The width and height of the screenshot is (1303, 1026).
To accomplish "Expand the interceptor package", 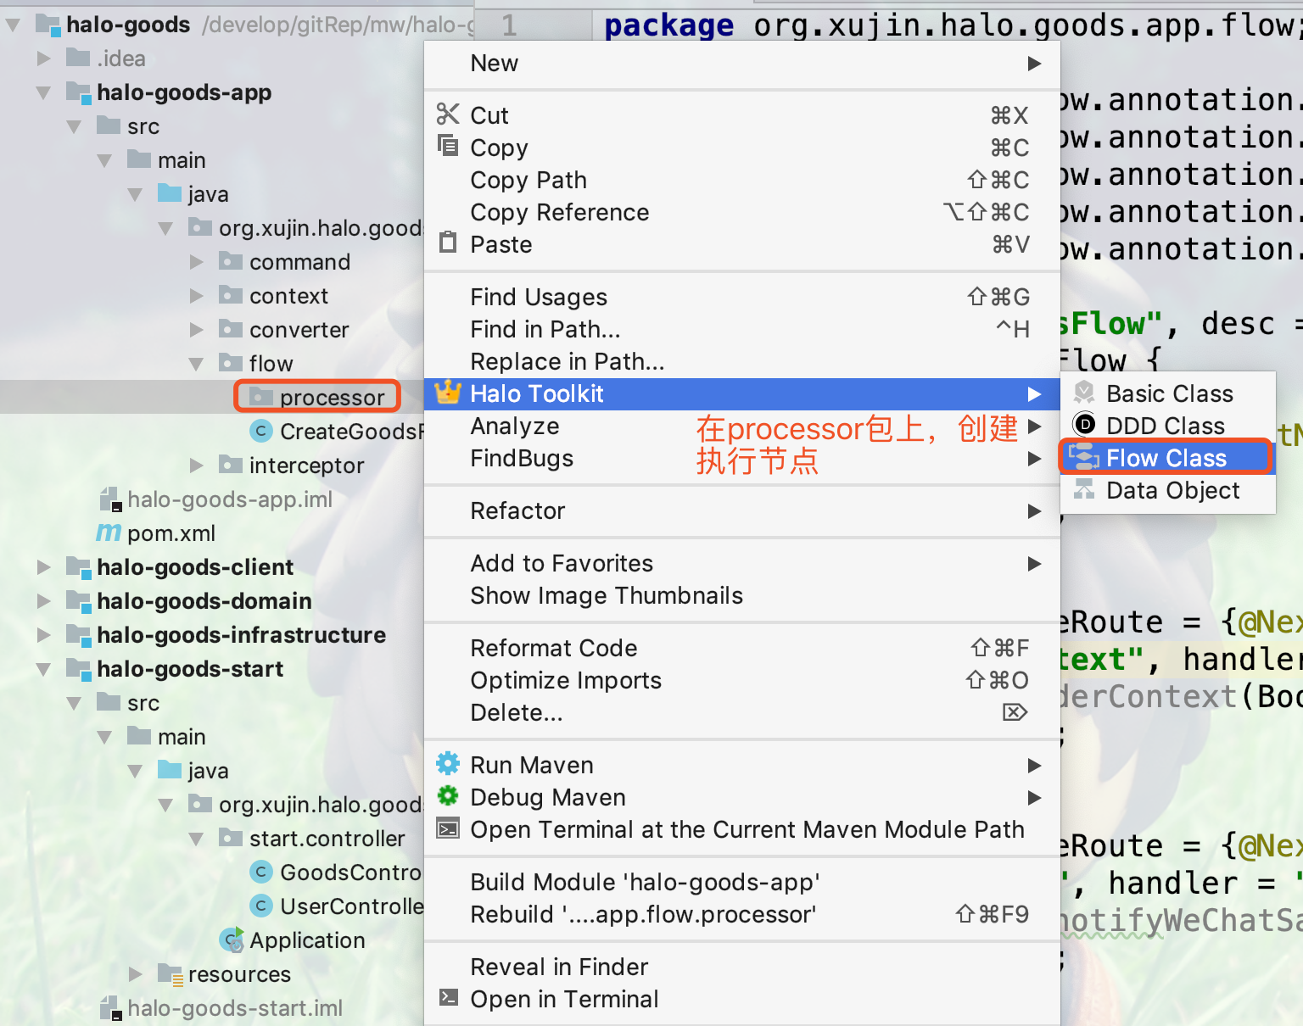I will (x=197, y=466).
